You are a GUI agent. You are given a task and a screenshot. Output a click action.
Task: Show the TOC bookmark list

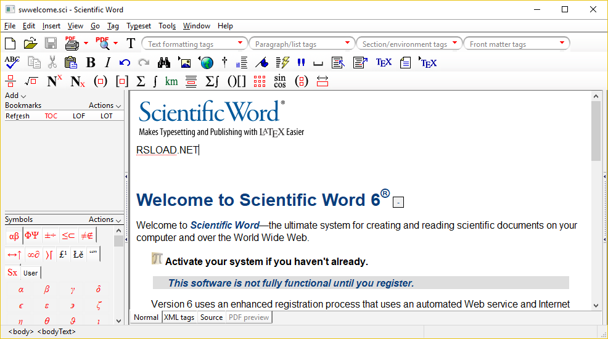[51, 116]
